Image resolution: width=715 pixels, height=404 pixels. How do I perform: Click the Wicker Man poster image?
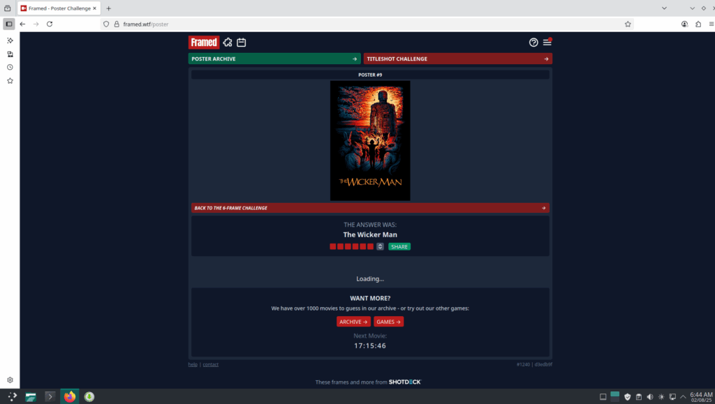[370, 140]
